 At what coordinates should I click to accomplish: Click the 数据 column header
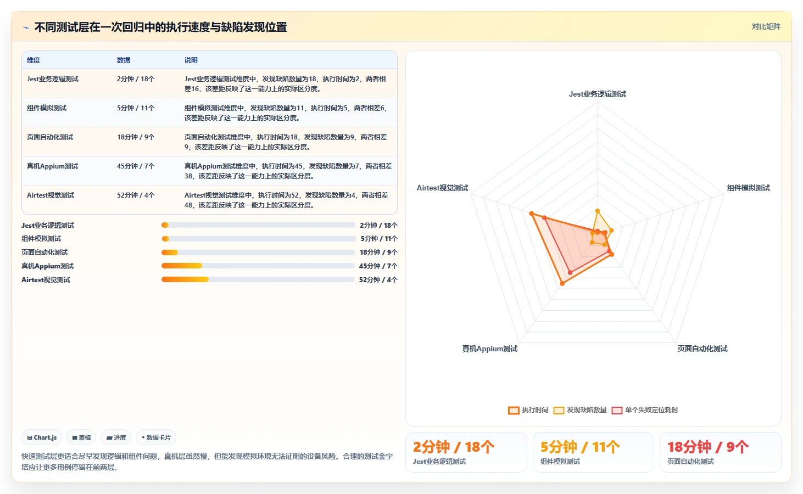[x=124, y=60]
